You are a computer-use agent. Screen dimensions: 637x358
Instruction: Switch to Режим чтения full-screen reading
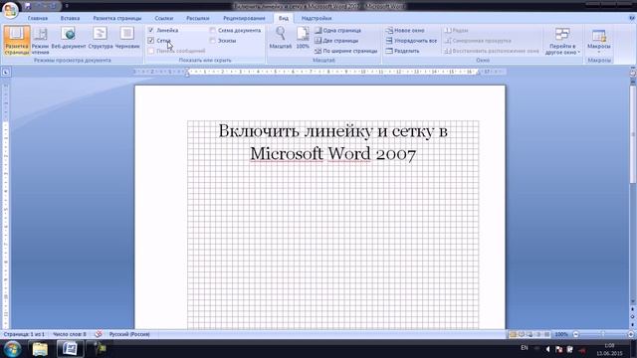(40, 40)
